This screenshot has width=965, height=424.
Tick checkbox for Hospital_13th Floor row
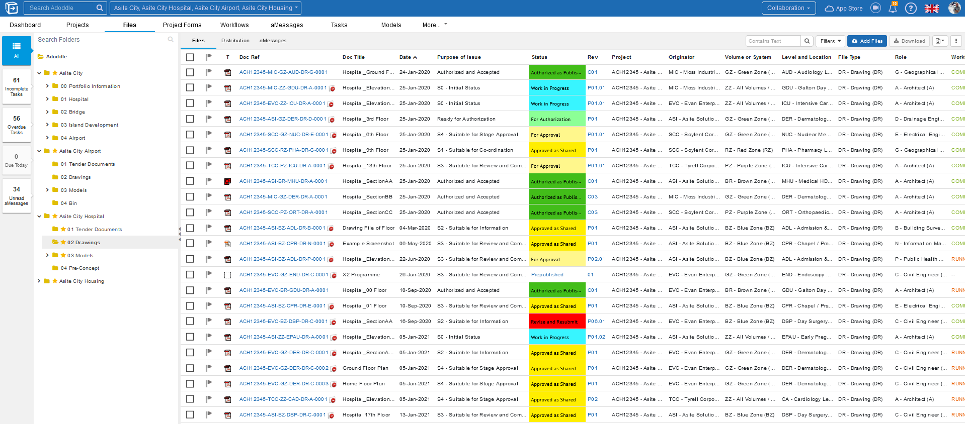point(190,166)
